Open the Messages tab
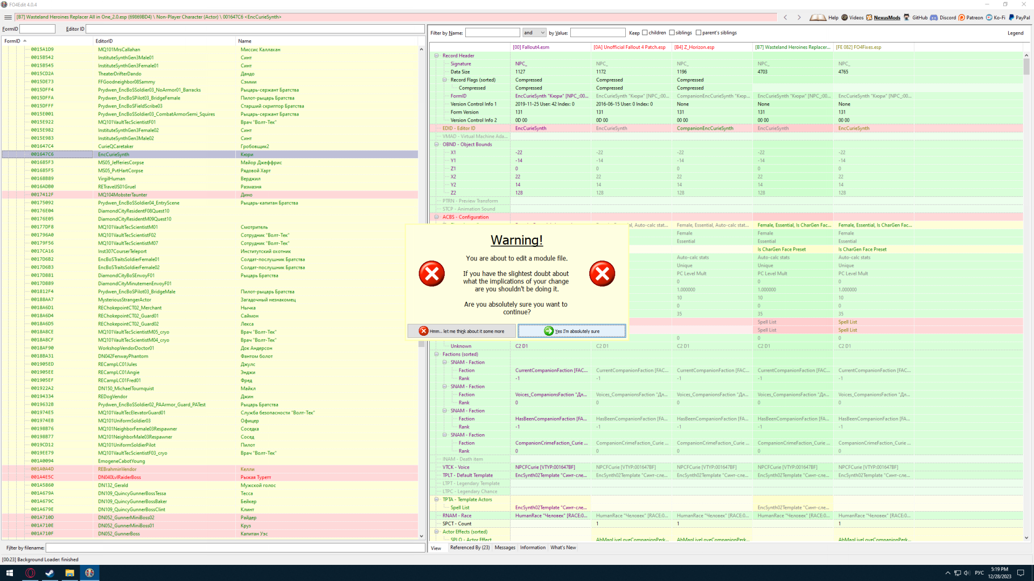Screen dimensions: 1034x581 [x=505, y=548]
